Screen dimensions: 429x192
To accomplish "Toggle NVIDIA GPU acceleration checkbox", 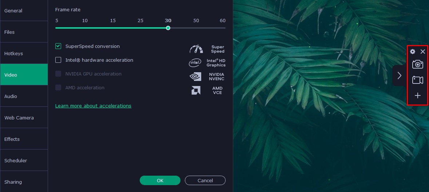I will [58, 74].
